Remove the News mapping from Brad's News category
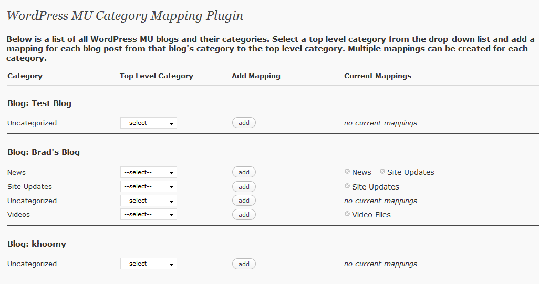 [x=347, y=171]
